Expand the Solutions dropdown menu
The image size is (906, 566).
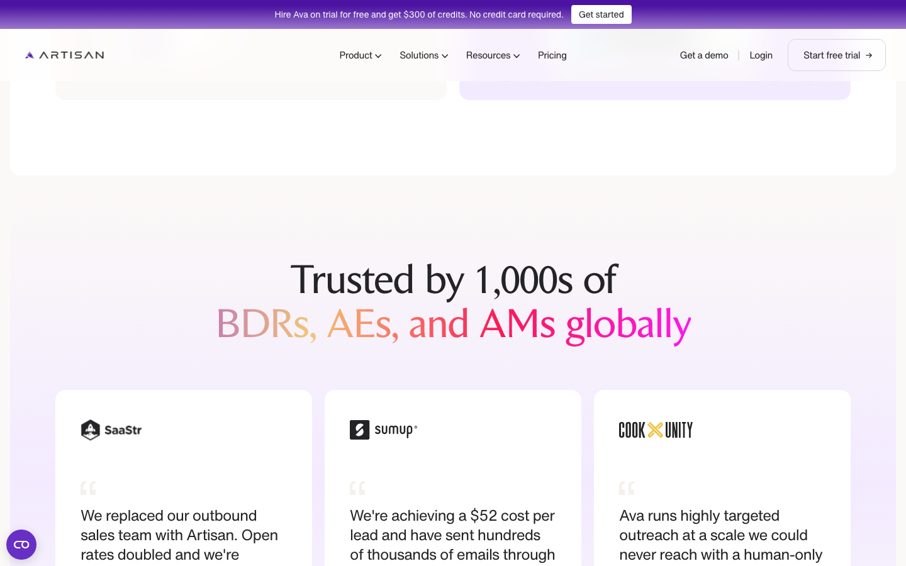424,55
